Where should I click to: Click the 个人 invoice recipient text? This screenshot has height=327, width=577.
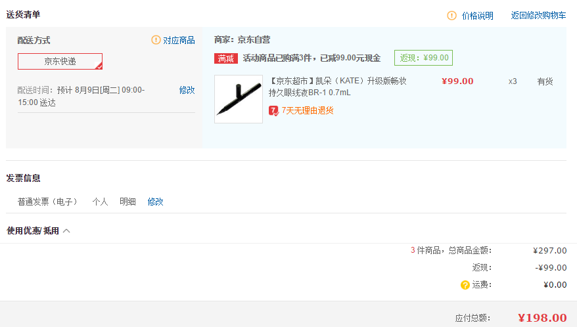click(100, 202)
